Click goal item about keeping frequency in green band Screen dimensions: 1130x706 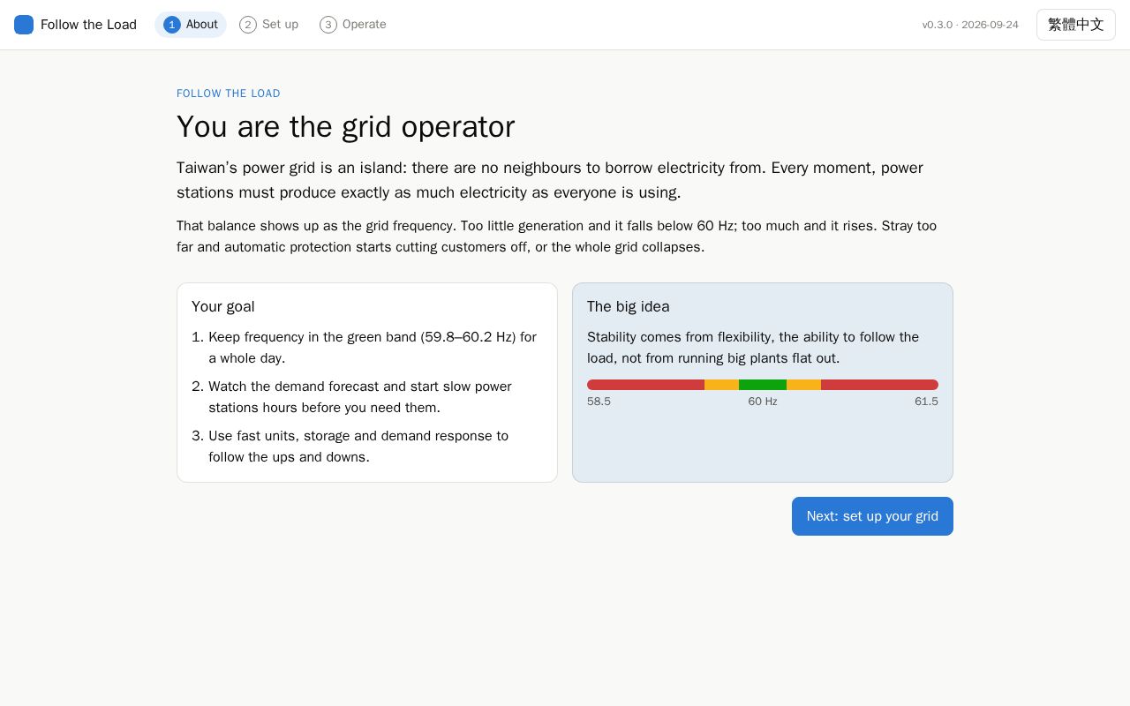(x=373, y=348)
